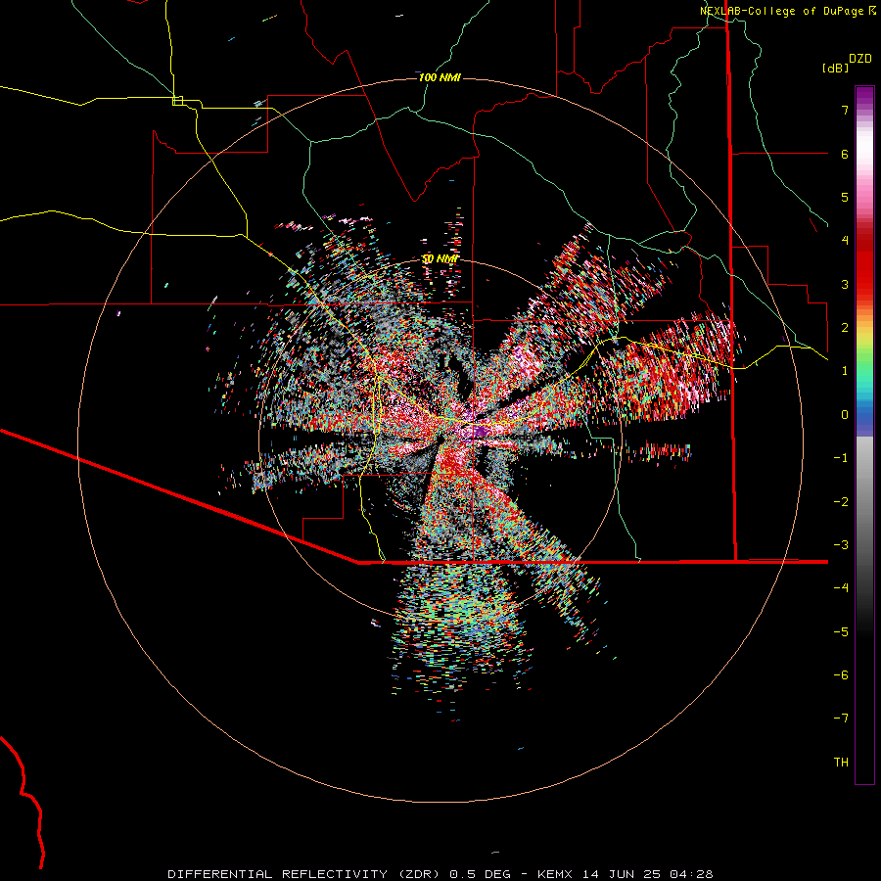Select the -4 dB scale value

pyautogui.click(x=841, y=587)
